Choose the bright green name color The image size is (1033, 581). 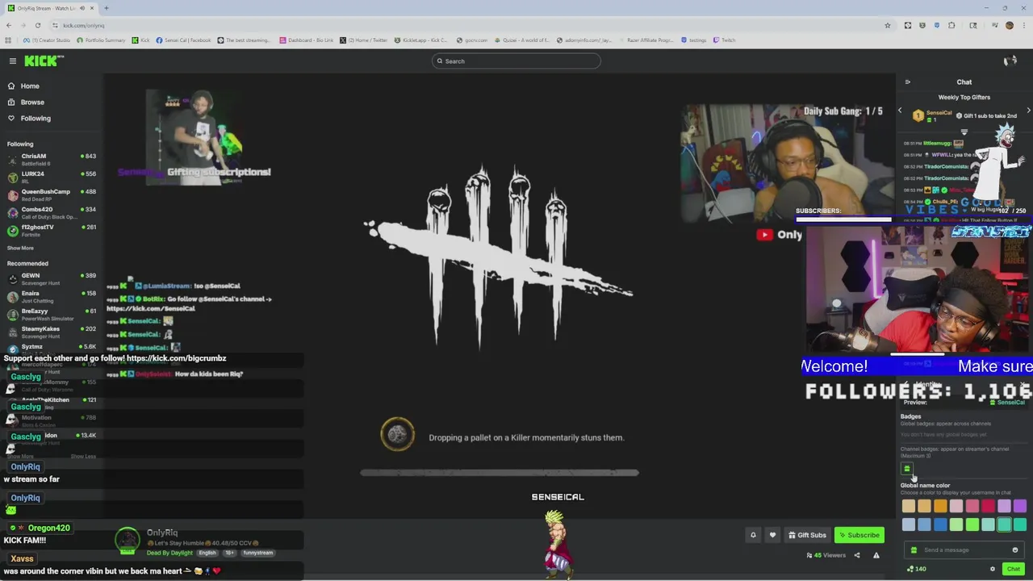[x=972, y=525]
